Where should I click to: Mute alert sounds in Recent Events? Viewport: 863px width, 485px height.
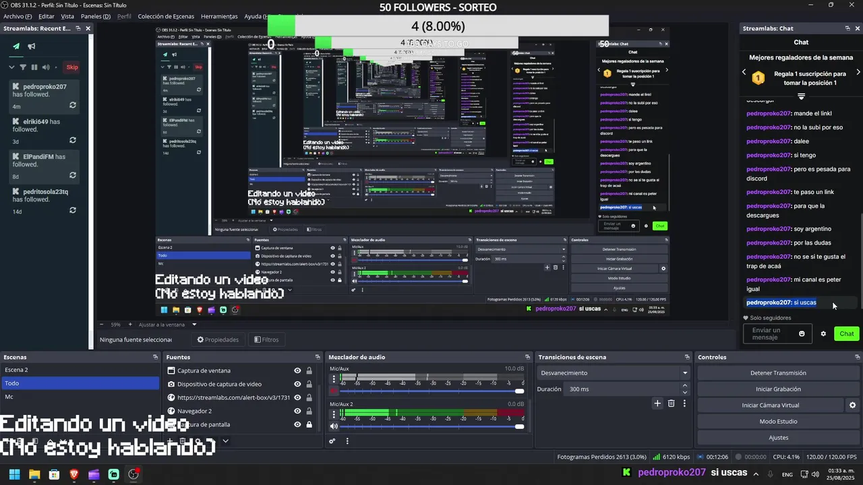click(46, 67)
